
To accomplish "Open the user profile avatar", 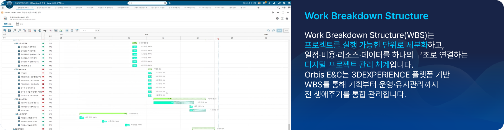I will [259, 3].
